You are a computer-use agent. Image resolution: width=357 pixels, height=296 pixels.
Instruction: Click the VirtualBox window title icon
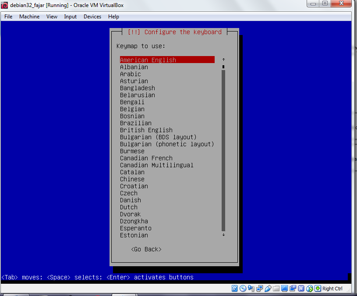4,5
